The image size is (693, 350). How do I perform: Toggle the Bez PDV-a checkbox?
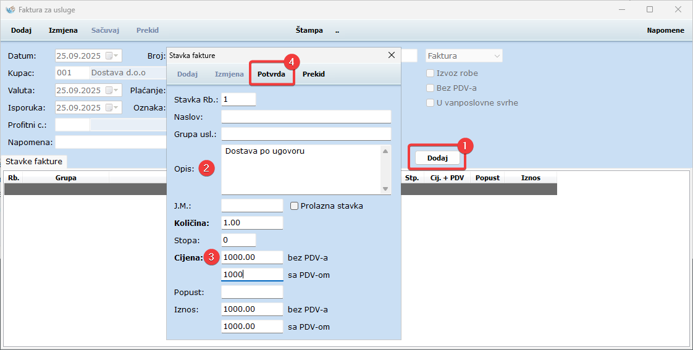tap(430, 88)
